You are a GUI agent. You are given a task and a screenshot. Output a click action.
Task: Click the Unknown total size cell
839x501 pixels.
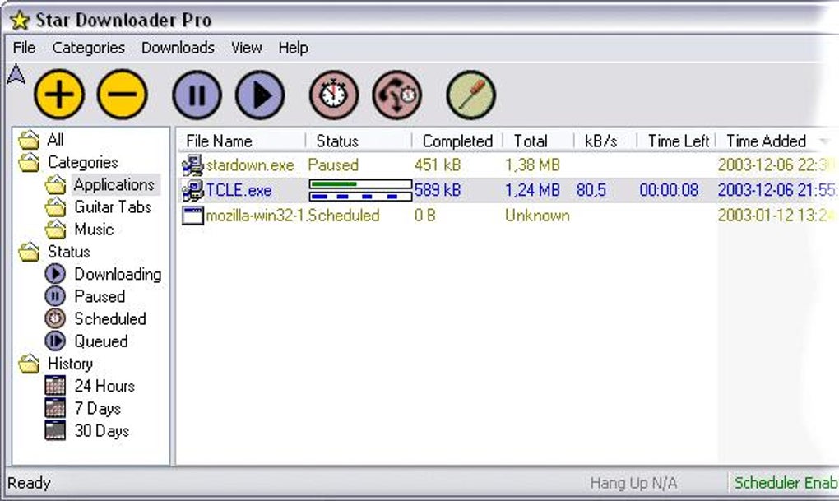coord(537,216)
